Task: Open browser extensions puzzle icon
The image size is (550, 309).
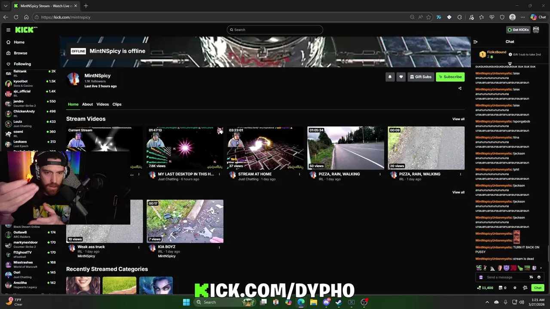Action: click(x=460, y=17)
